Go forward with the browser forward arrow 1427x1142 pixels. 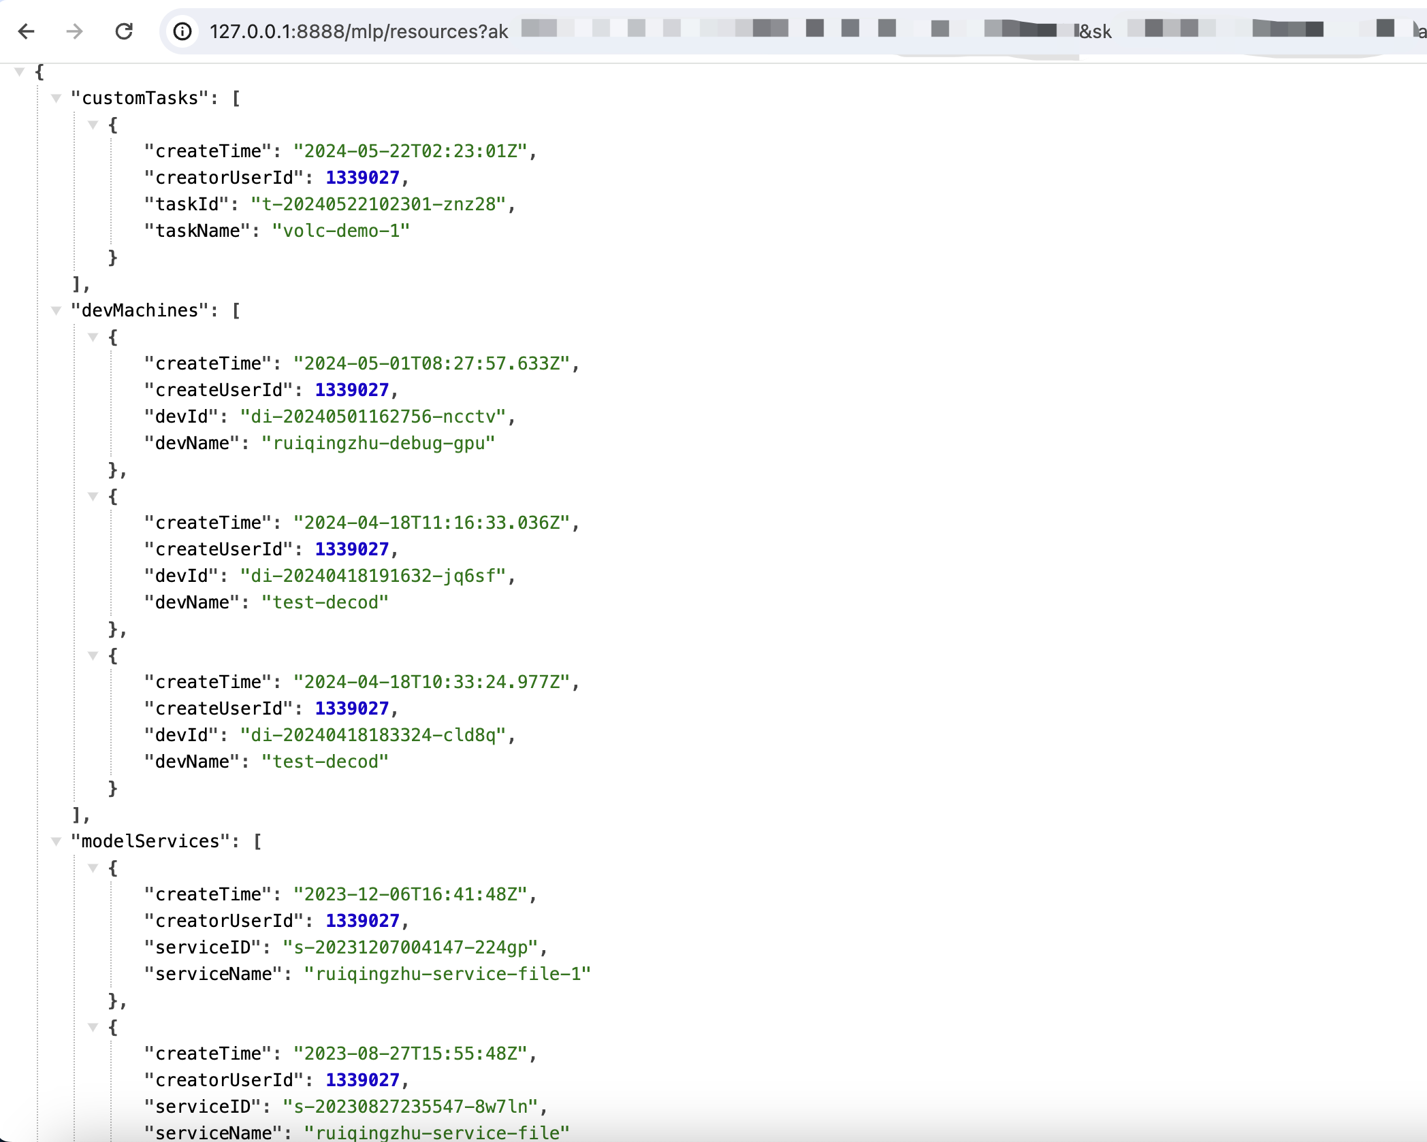(74, 31)
